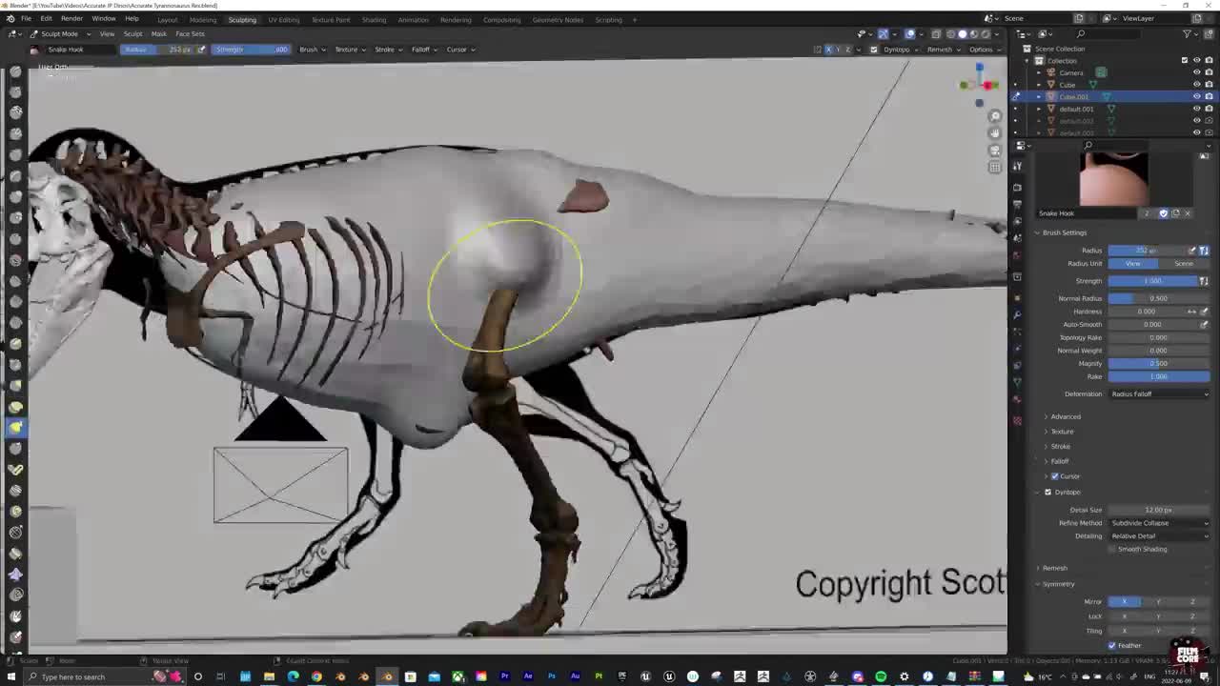Select the Snake Hook sculpt brush in toolbar
1220x686 pixels.
16,428
